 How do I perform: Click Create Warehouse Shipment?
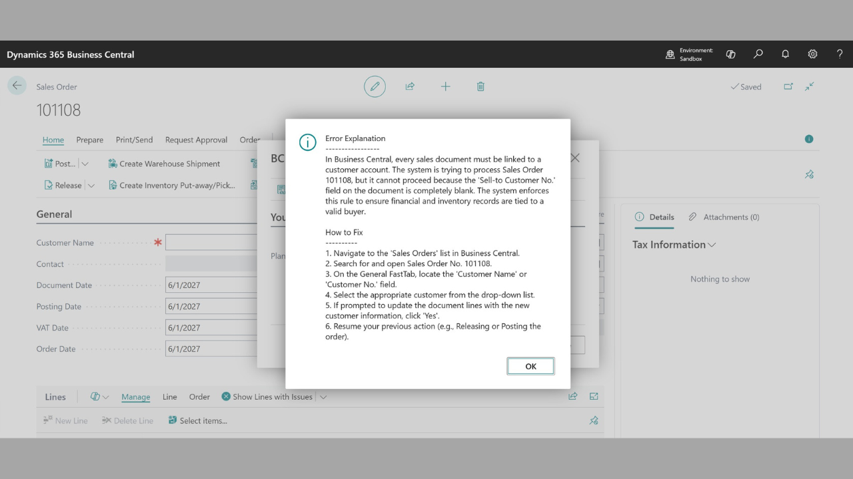pyautogui.click(x=164, y=164)
